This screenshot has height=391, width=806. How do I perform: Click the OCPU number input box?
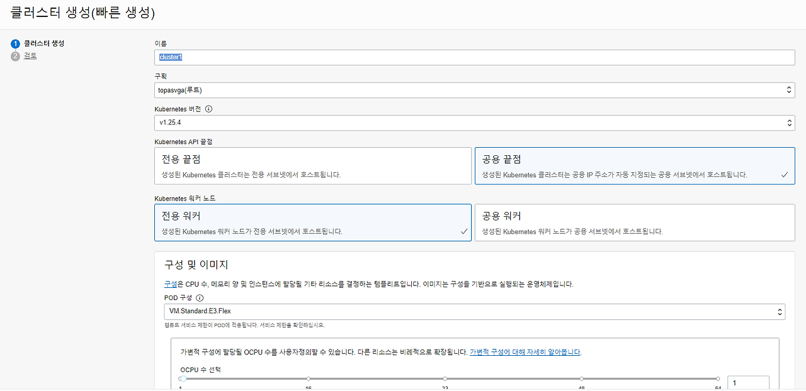pos(748,382)
